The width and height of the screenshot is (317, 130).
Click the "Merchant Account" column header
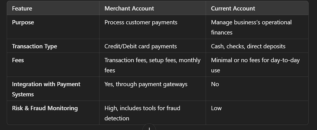point(129,8)
